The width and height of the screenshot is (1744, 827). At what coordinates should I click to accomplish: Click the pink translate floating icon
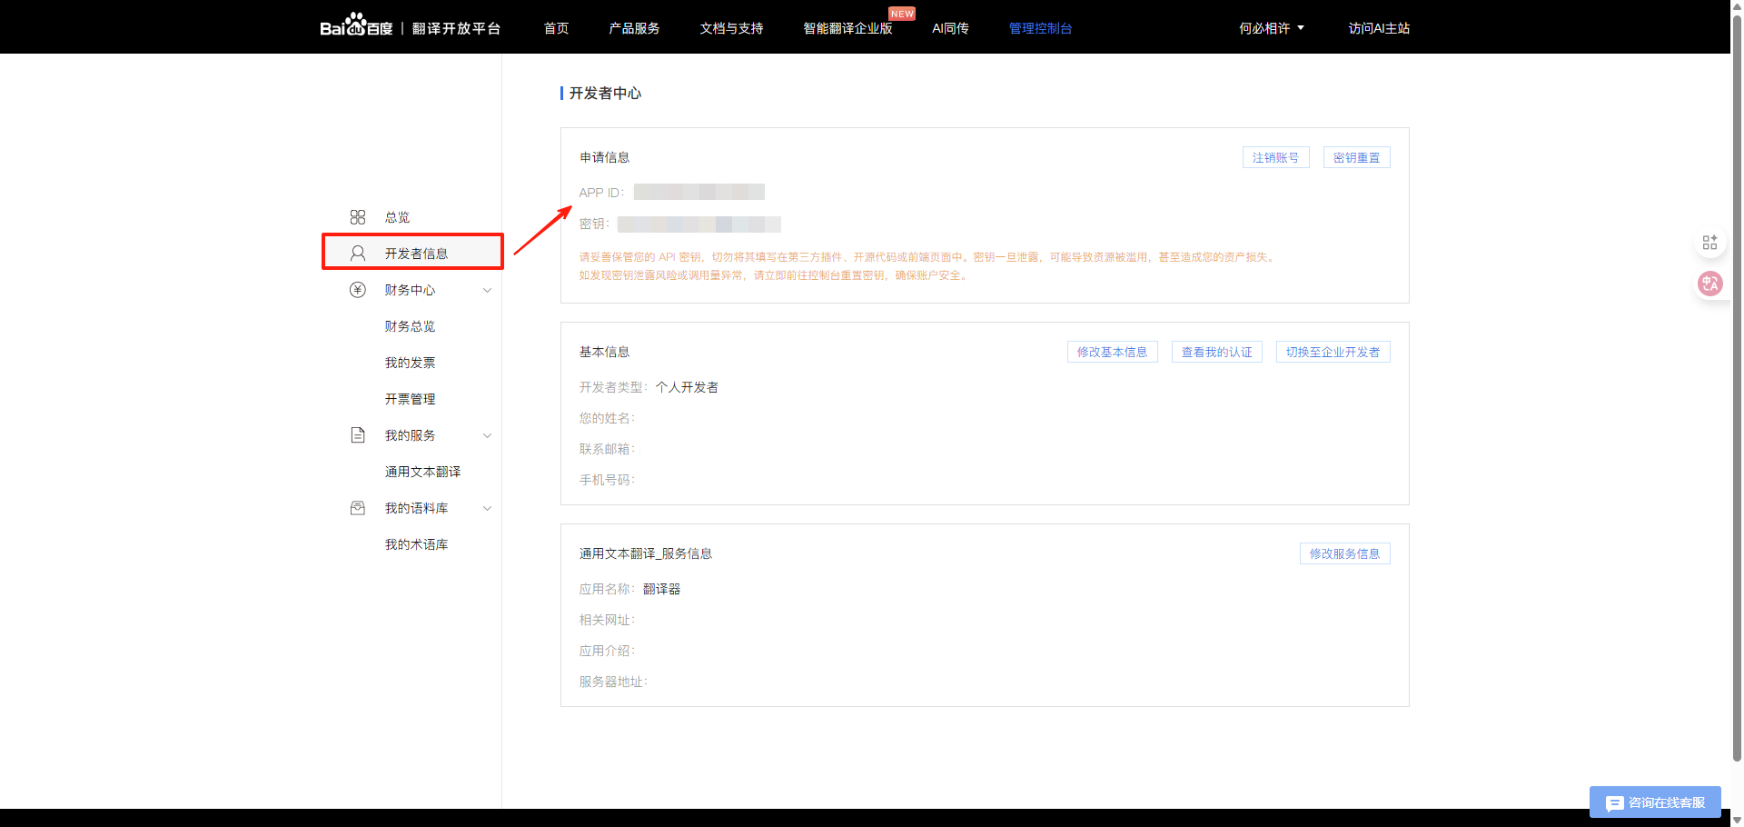1709,284
